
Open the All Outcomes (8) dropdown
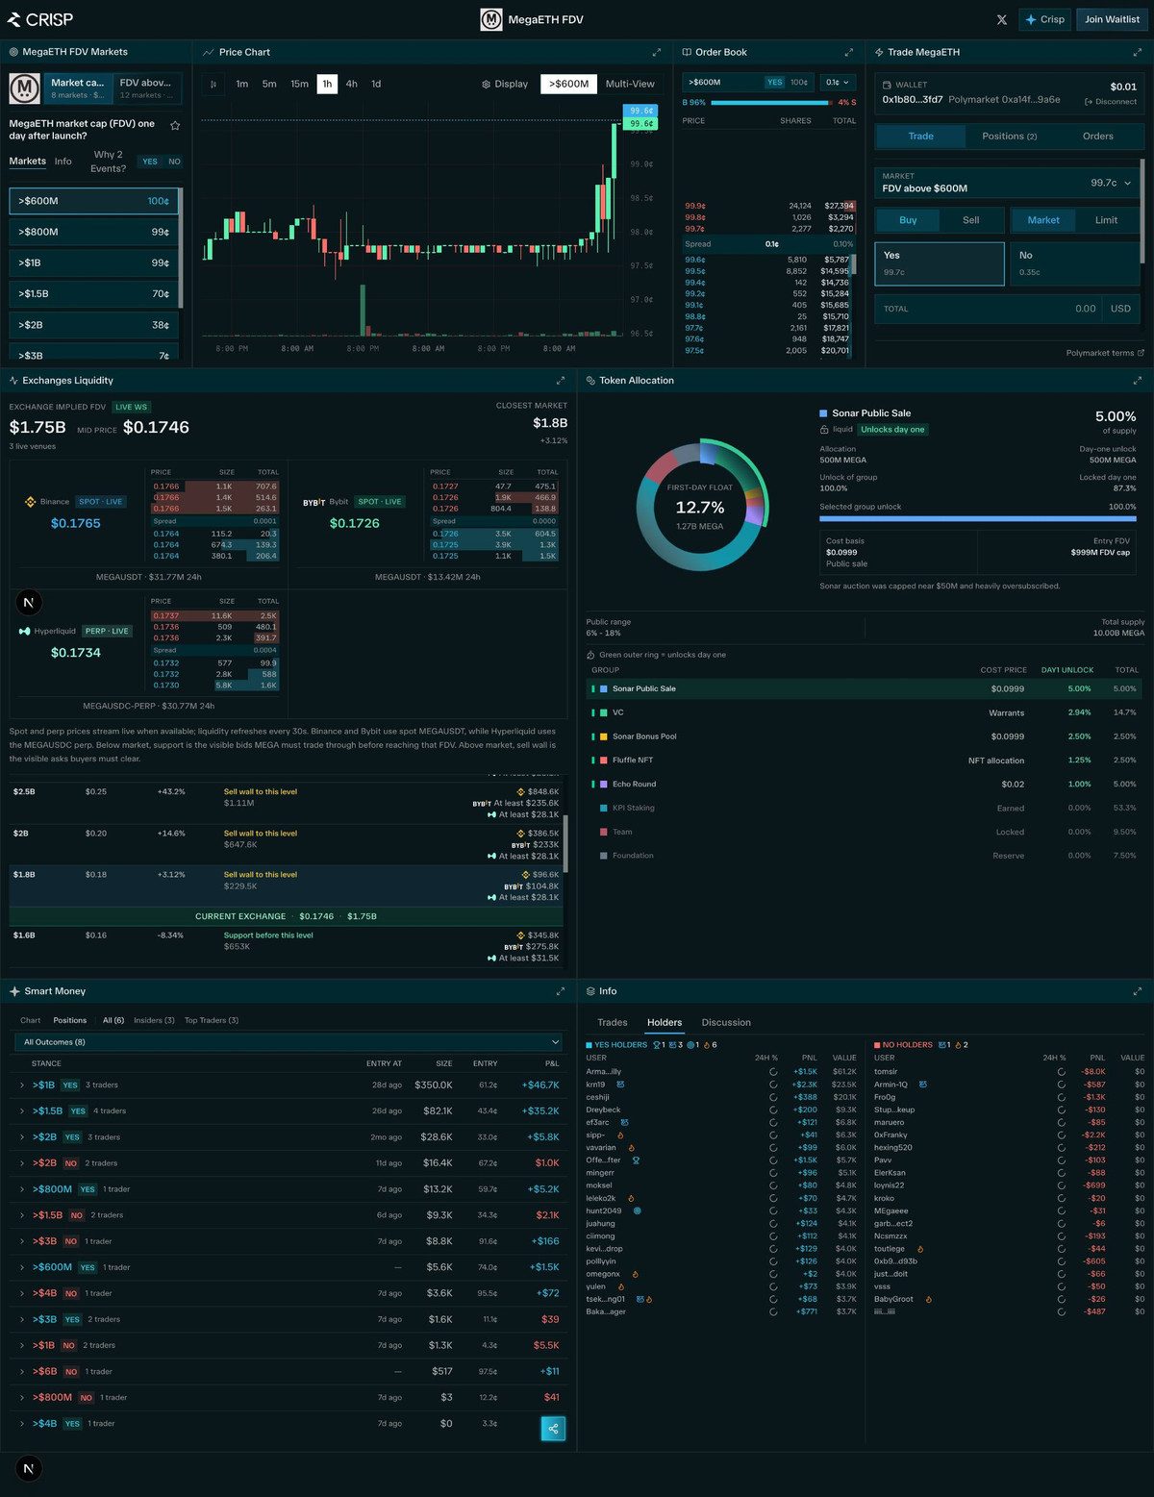point(288,1042)
